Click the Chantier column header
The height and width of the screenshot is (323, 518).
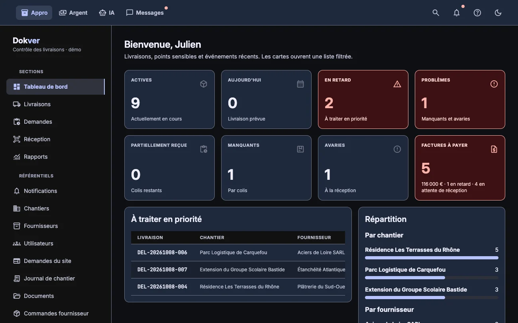click(x=212, y=237)
